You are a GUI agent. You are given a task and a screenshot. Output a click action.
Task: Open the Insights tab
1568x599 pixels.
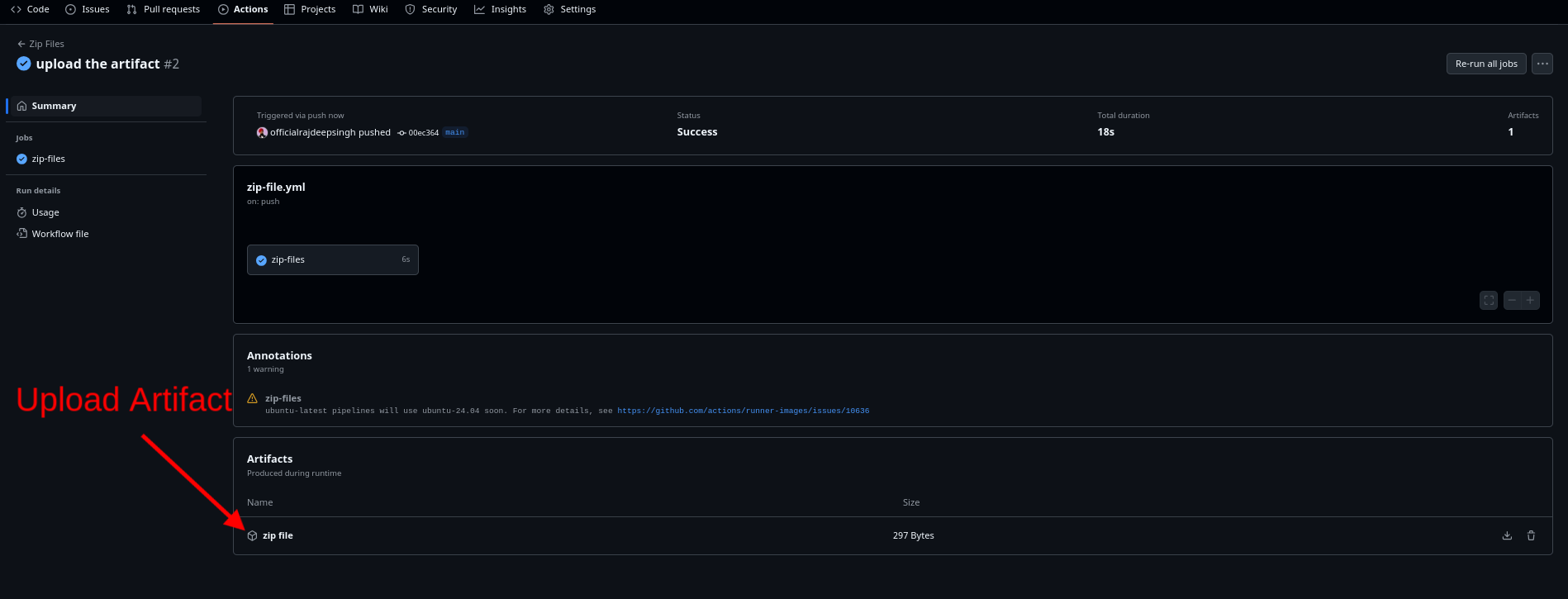tap(500, 9)
